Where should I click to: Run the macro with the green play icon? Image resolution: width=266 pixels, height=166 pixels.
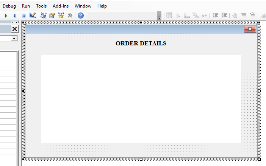(x=6, y=16)
